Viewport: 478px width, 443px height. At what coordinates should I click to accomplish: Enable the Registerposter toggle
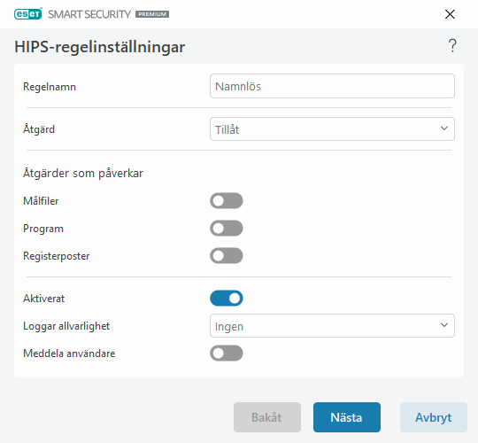pos(227,256)
